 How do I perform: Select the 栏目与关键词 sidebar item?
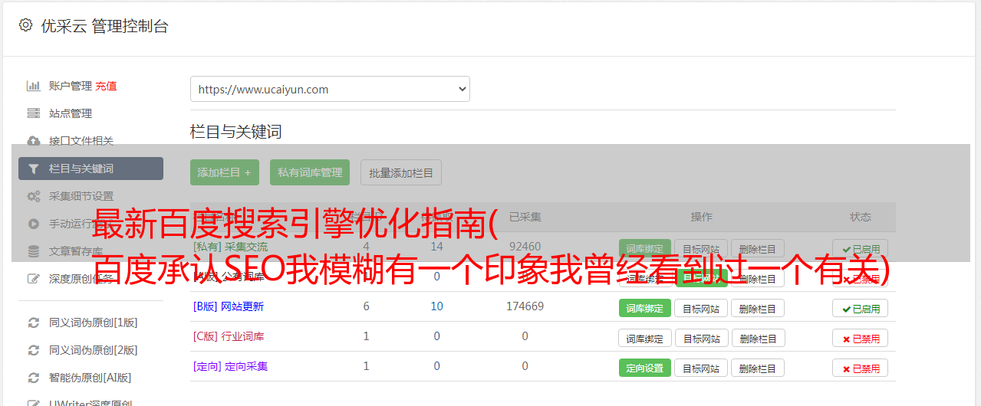pyautogui.click(x=91, y=169)
